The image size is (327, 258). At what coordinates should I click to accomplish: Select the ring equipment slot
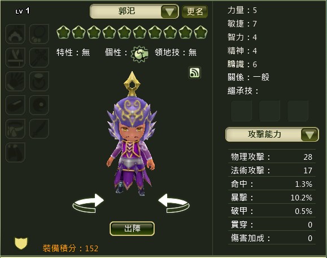coord(39,81)
